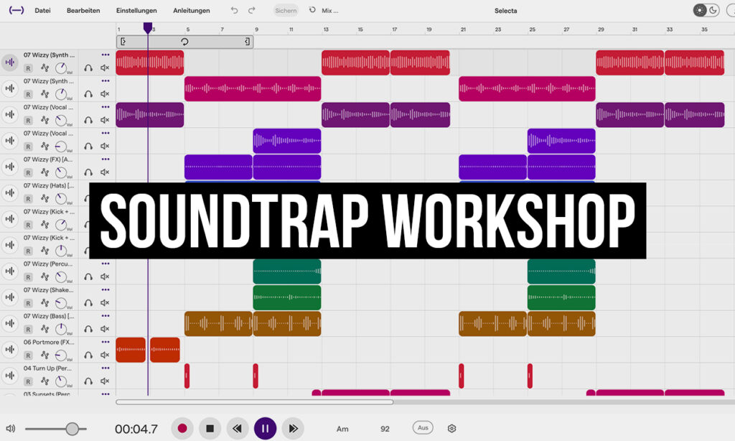Open automation for 07 Wizzy (Hats) track
Image resolution: width=735 pixels, height=441 pixels.
pos(45,198)
